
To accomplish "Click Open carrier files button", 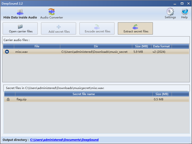I will (x=20, y=28).
